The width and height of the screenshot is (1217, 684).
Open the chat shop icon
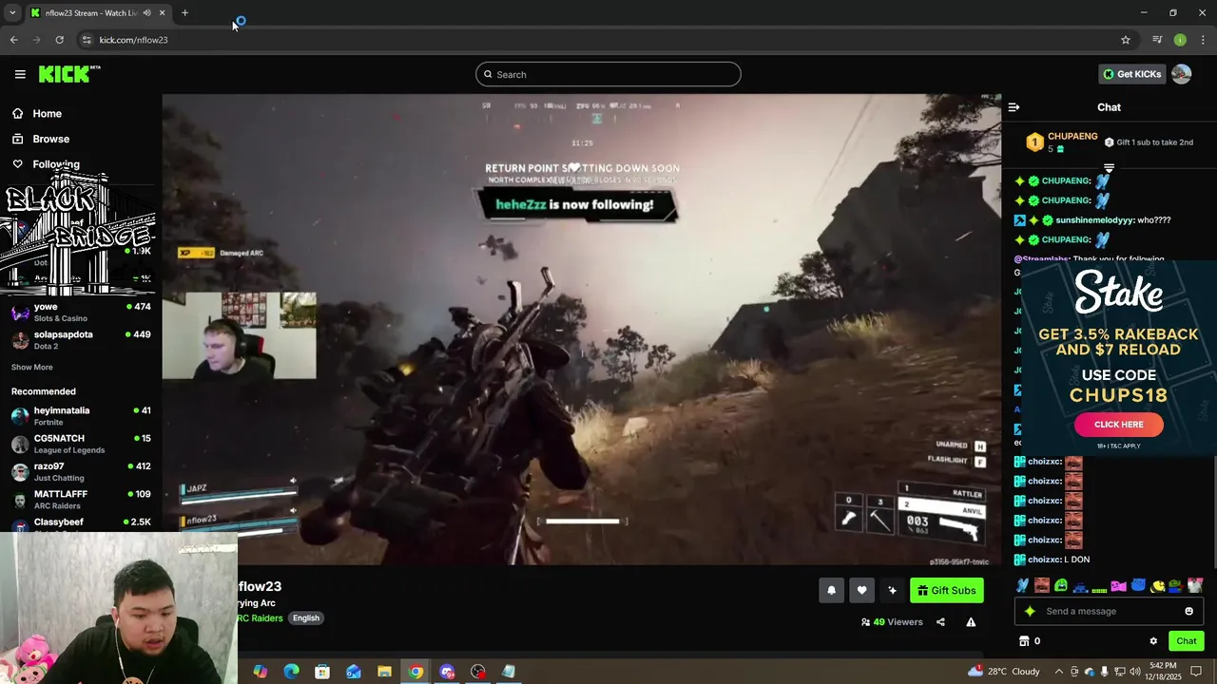click(x=1024, y=641)
